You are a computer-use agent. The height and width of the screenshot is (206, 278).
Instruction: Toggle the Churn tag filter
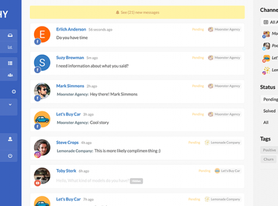pos(268,159)
